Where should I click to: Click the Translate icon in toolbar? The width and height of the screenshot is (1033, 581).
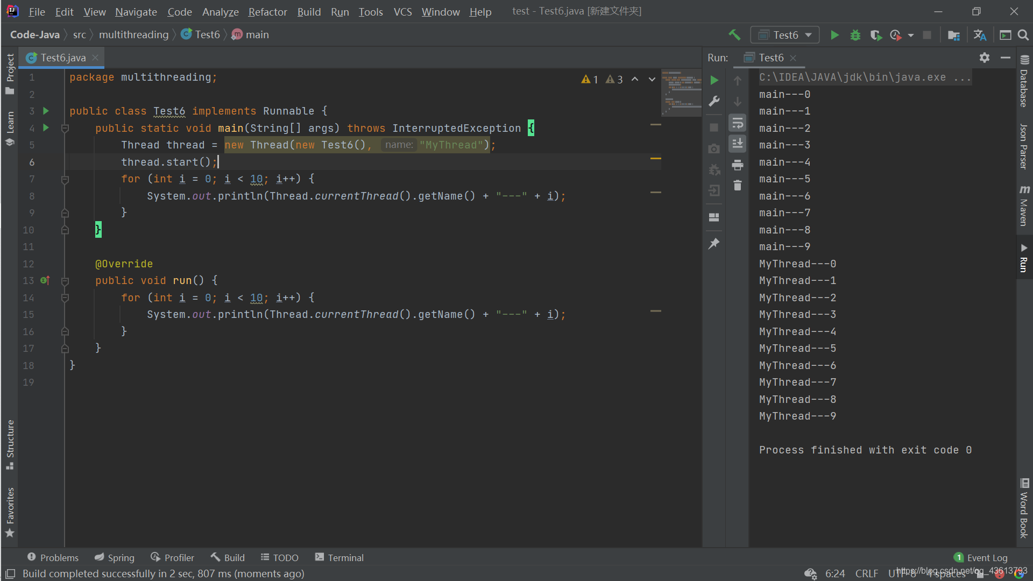(980, 35)
